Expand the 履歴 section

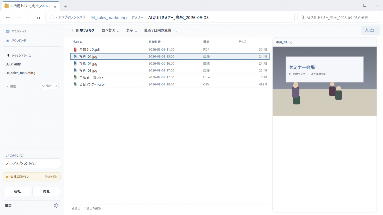coord(12,86)
